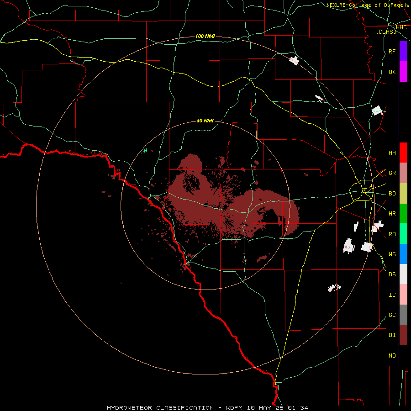Image resolution: width=411 pixels, height=411 pixels.
Task: Click the '[CLAS]' label
Action: click(x=386, y=32)
